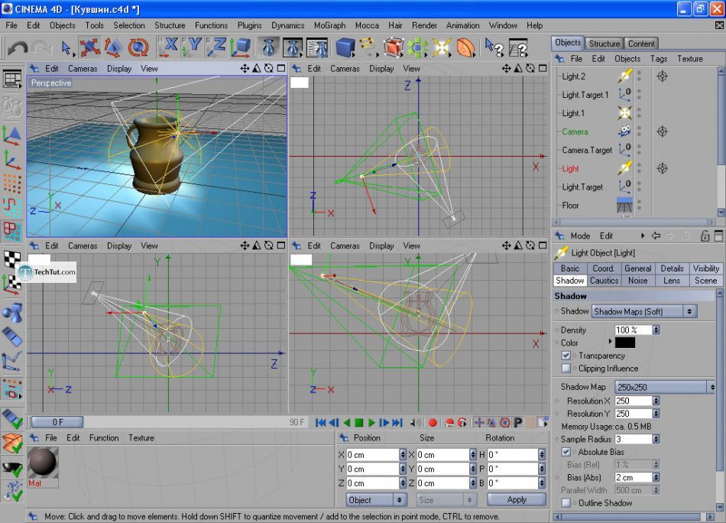This screenshot has height=523, width=726.
Task: Switch world/object coordinate system icon
Action: pos(240,47)
